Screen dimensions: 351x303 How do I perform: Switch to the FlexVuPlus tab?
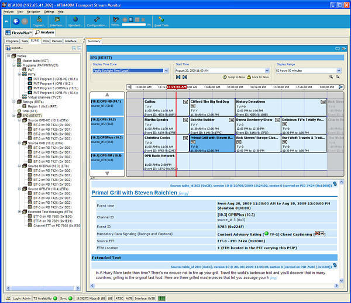[20, 33]
